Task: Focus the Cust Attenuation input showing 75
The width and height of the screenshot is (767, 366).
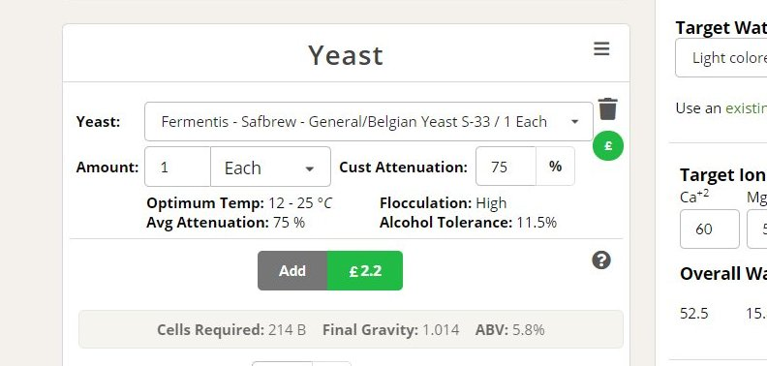Action: (506, 167)
